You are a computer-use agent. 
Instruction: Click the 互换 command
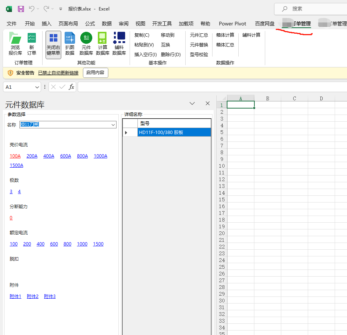(x=165, y=45)
